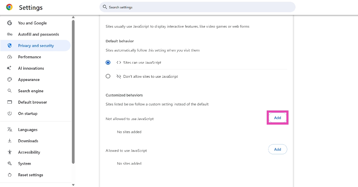Screen dimensions: 358x187
Task: Open Privacy and security settings section
Action: point(36,46)
